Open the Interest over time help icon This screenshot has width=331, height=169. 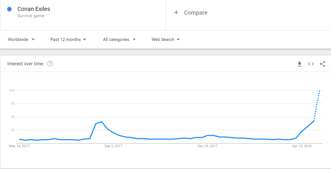(x=50, y=64)
